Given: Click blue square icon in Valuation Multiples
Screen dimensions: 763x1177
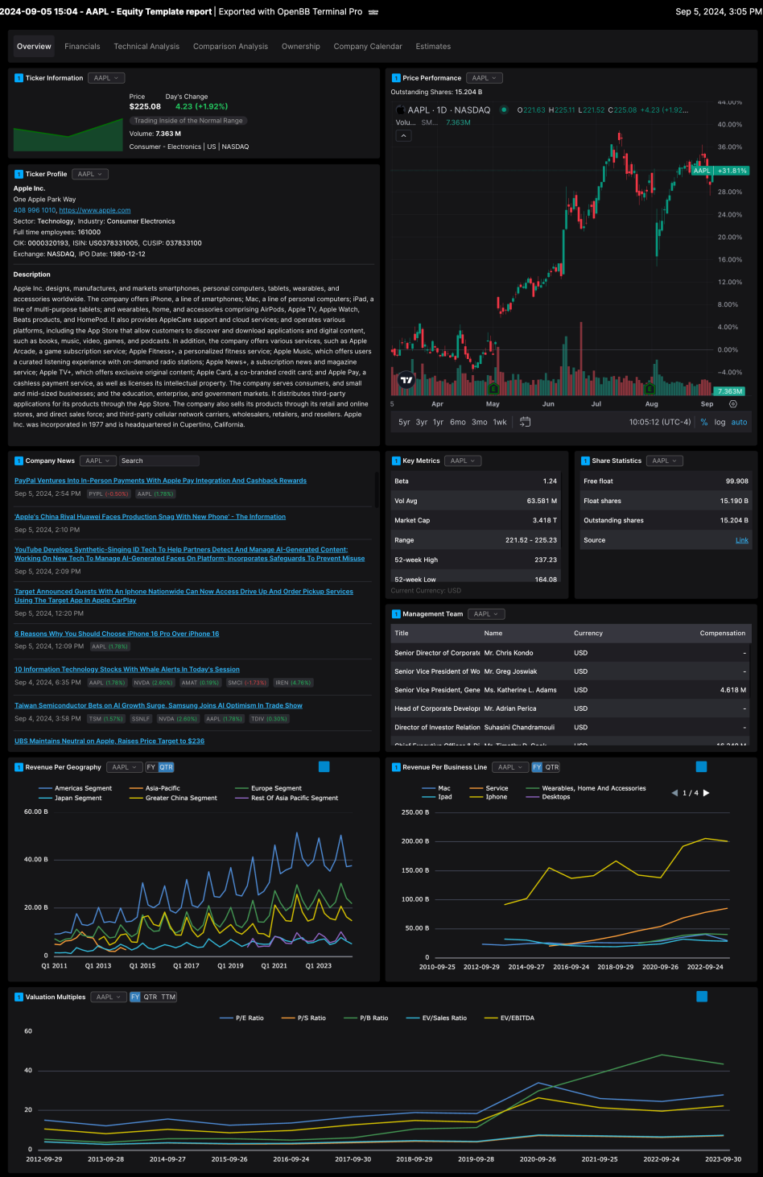Looking at the screenshot, I should click(x=702, y=997).
